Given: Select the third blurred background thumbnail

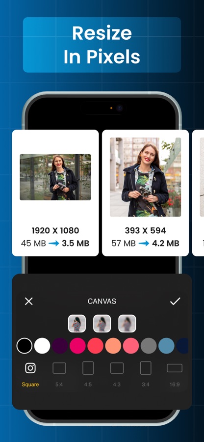Looking at the screenshot, I should 127,324.
